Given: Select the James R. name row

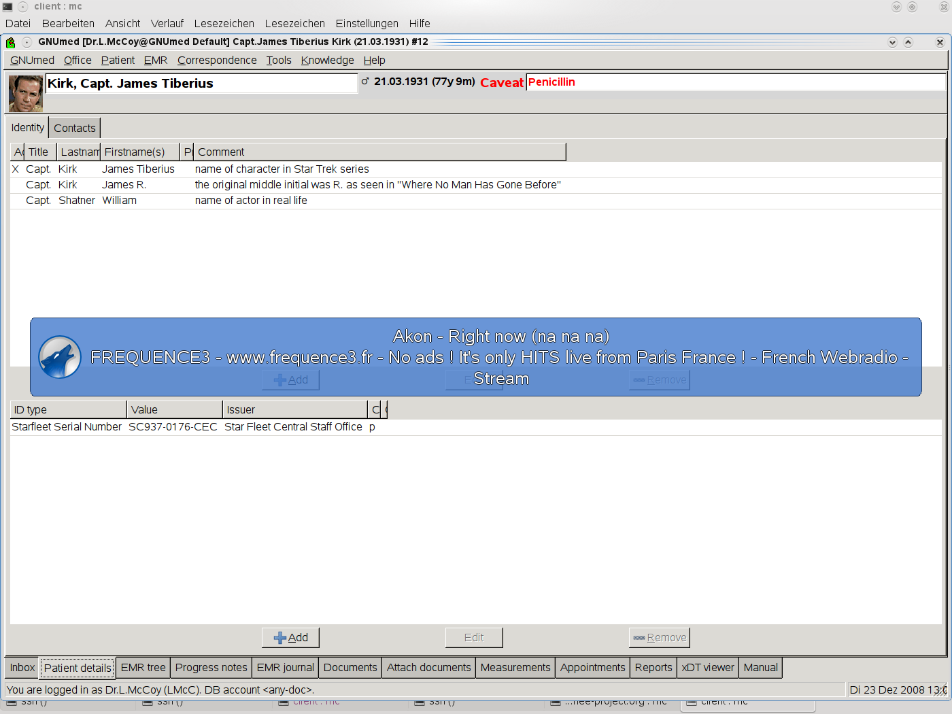Looking at the screenshot, I should coord(476,184).
